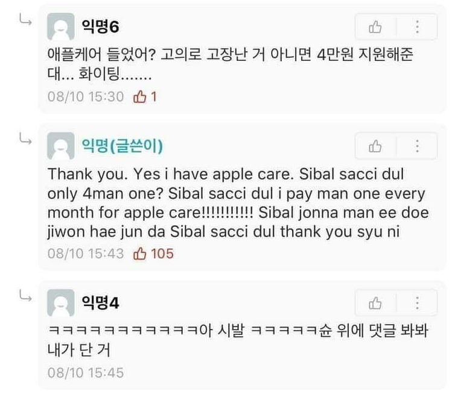
Task: Like the comment by 익명6
Action: click(375, 27)
